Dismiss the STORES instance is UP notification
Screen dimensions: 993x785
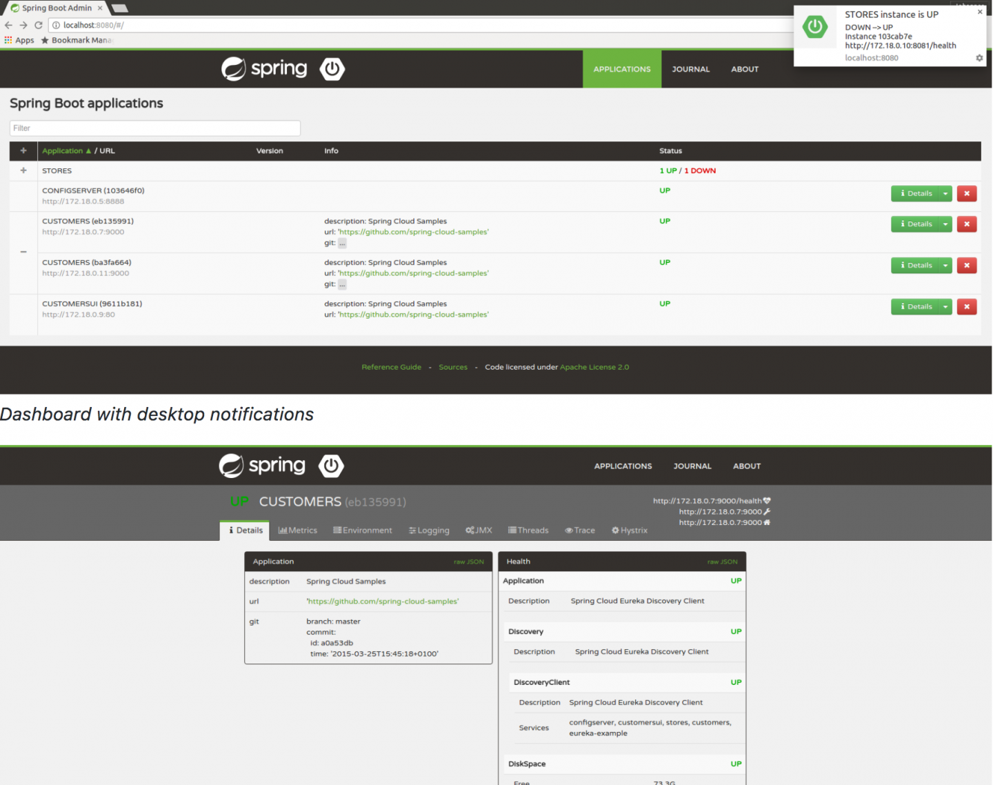click(980, 12)
